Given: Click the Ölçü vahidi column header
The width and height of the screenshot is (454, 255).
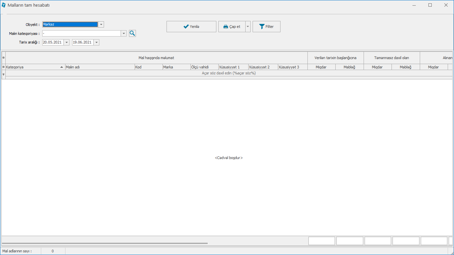Looking at the screenshot, I should pyautogui.click(x=204, y=67).
